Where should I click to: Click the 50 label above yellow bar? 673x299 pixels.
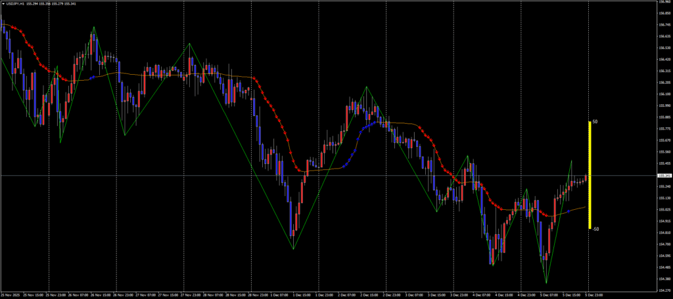(595, 122)
